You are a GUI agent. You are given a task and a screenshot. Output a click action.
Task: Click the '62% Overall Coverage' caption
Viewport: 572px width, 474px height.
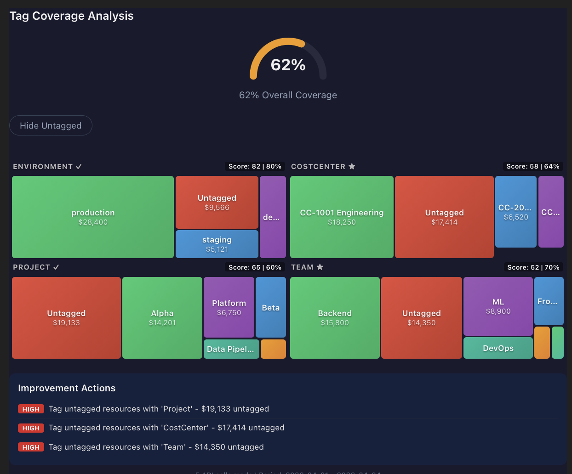(288, 95)
